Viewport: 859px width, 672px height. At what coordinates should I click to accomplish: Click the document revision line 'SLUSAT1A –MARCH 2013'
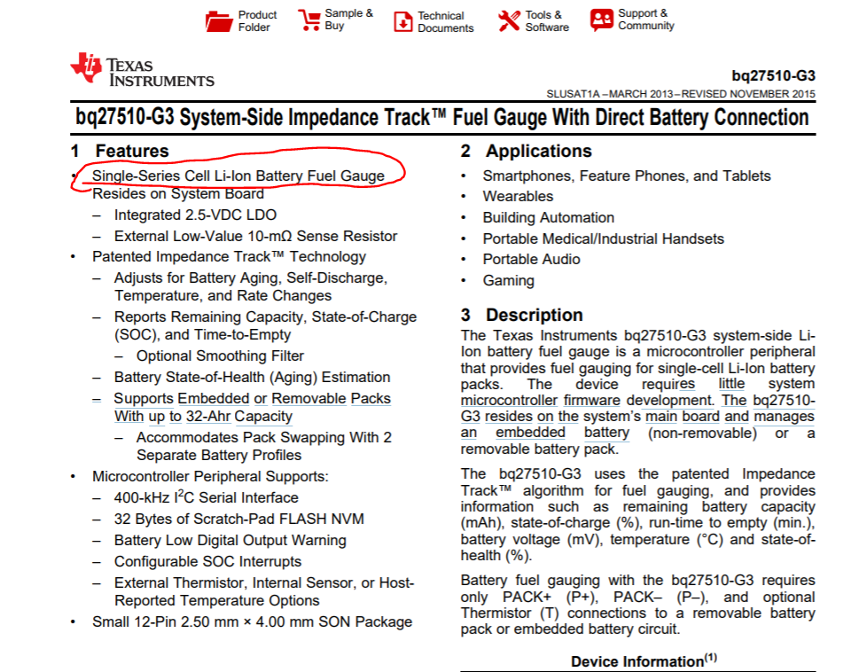[x=609, y=94]
